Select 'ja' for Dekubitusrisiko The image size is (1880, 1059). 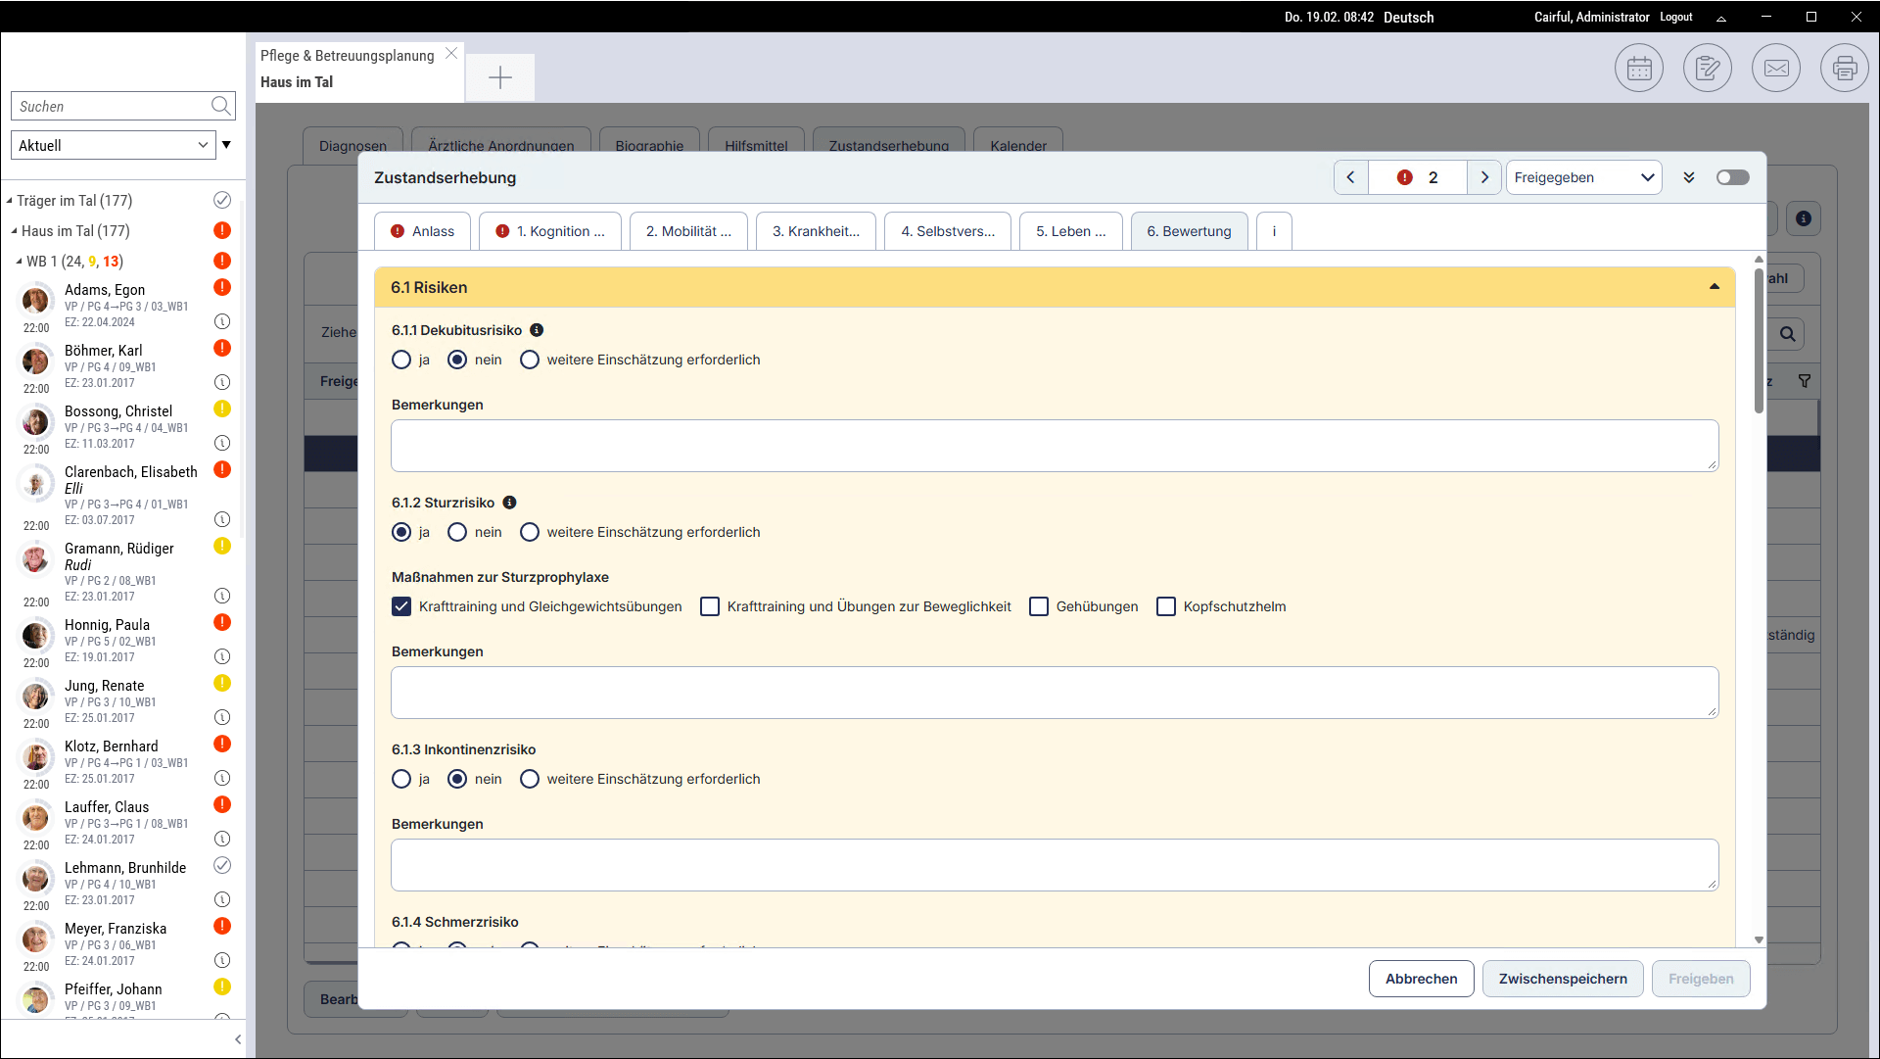pos(401,360)
